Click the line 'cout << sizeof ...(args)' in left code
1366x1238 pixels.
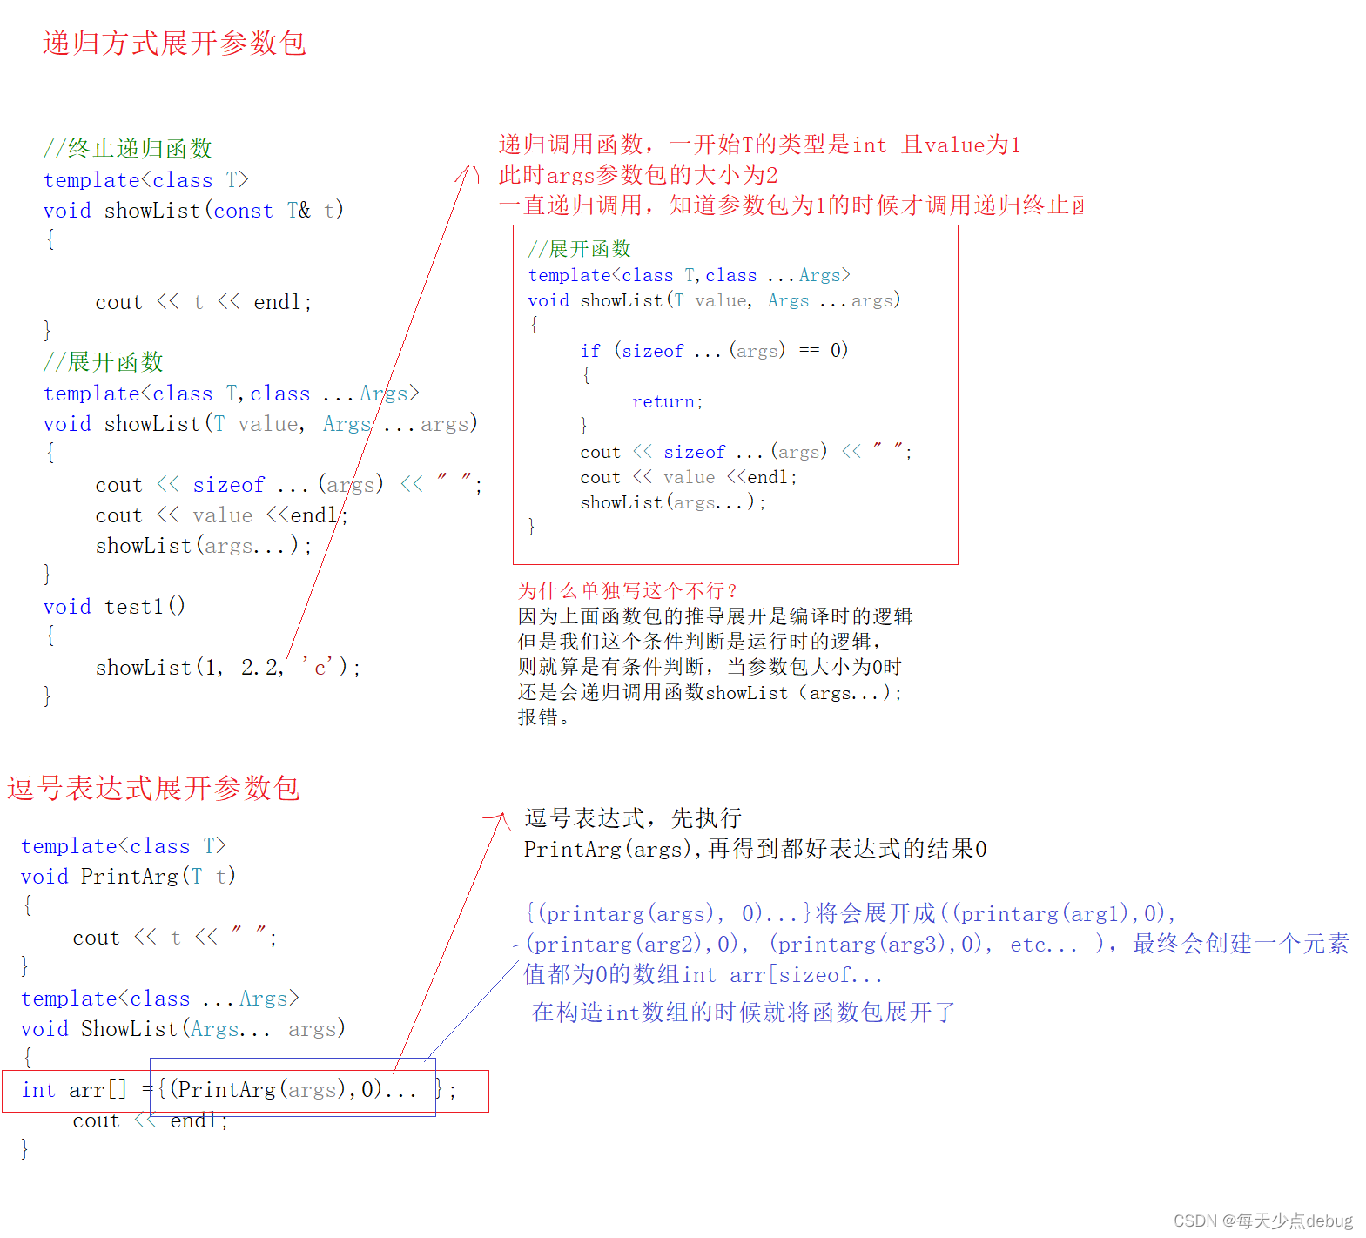pos(239,485)
